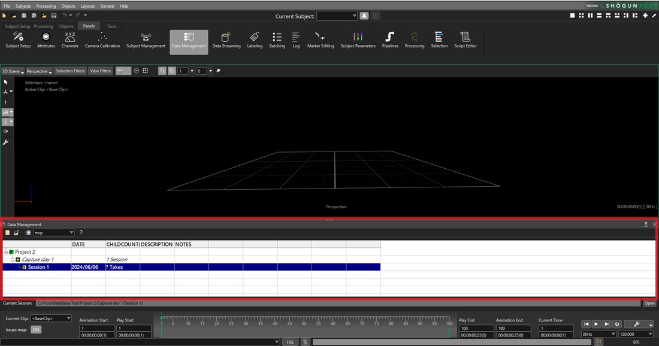Collapse the Project 2 tree node
Screen dimensions: 659x346
pos(5,252)
